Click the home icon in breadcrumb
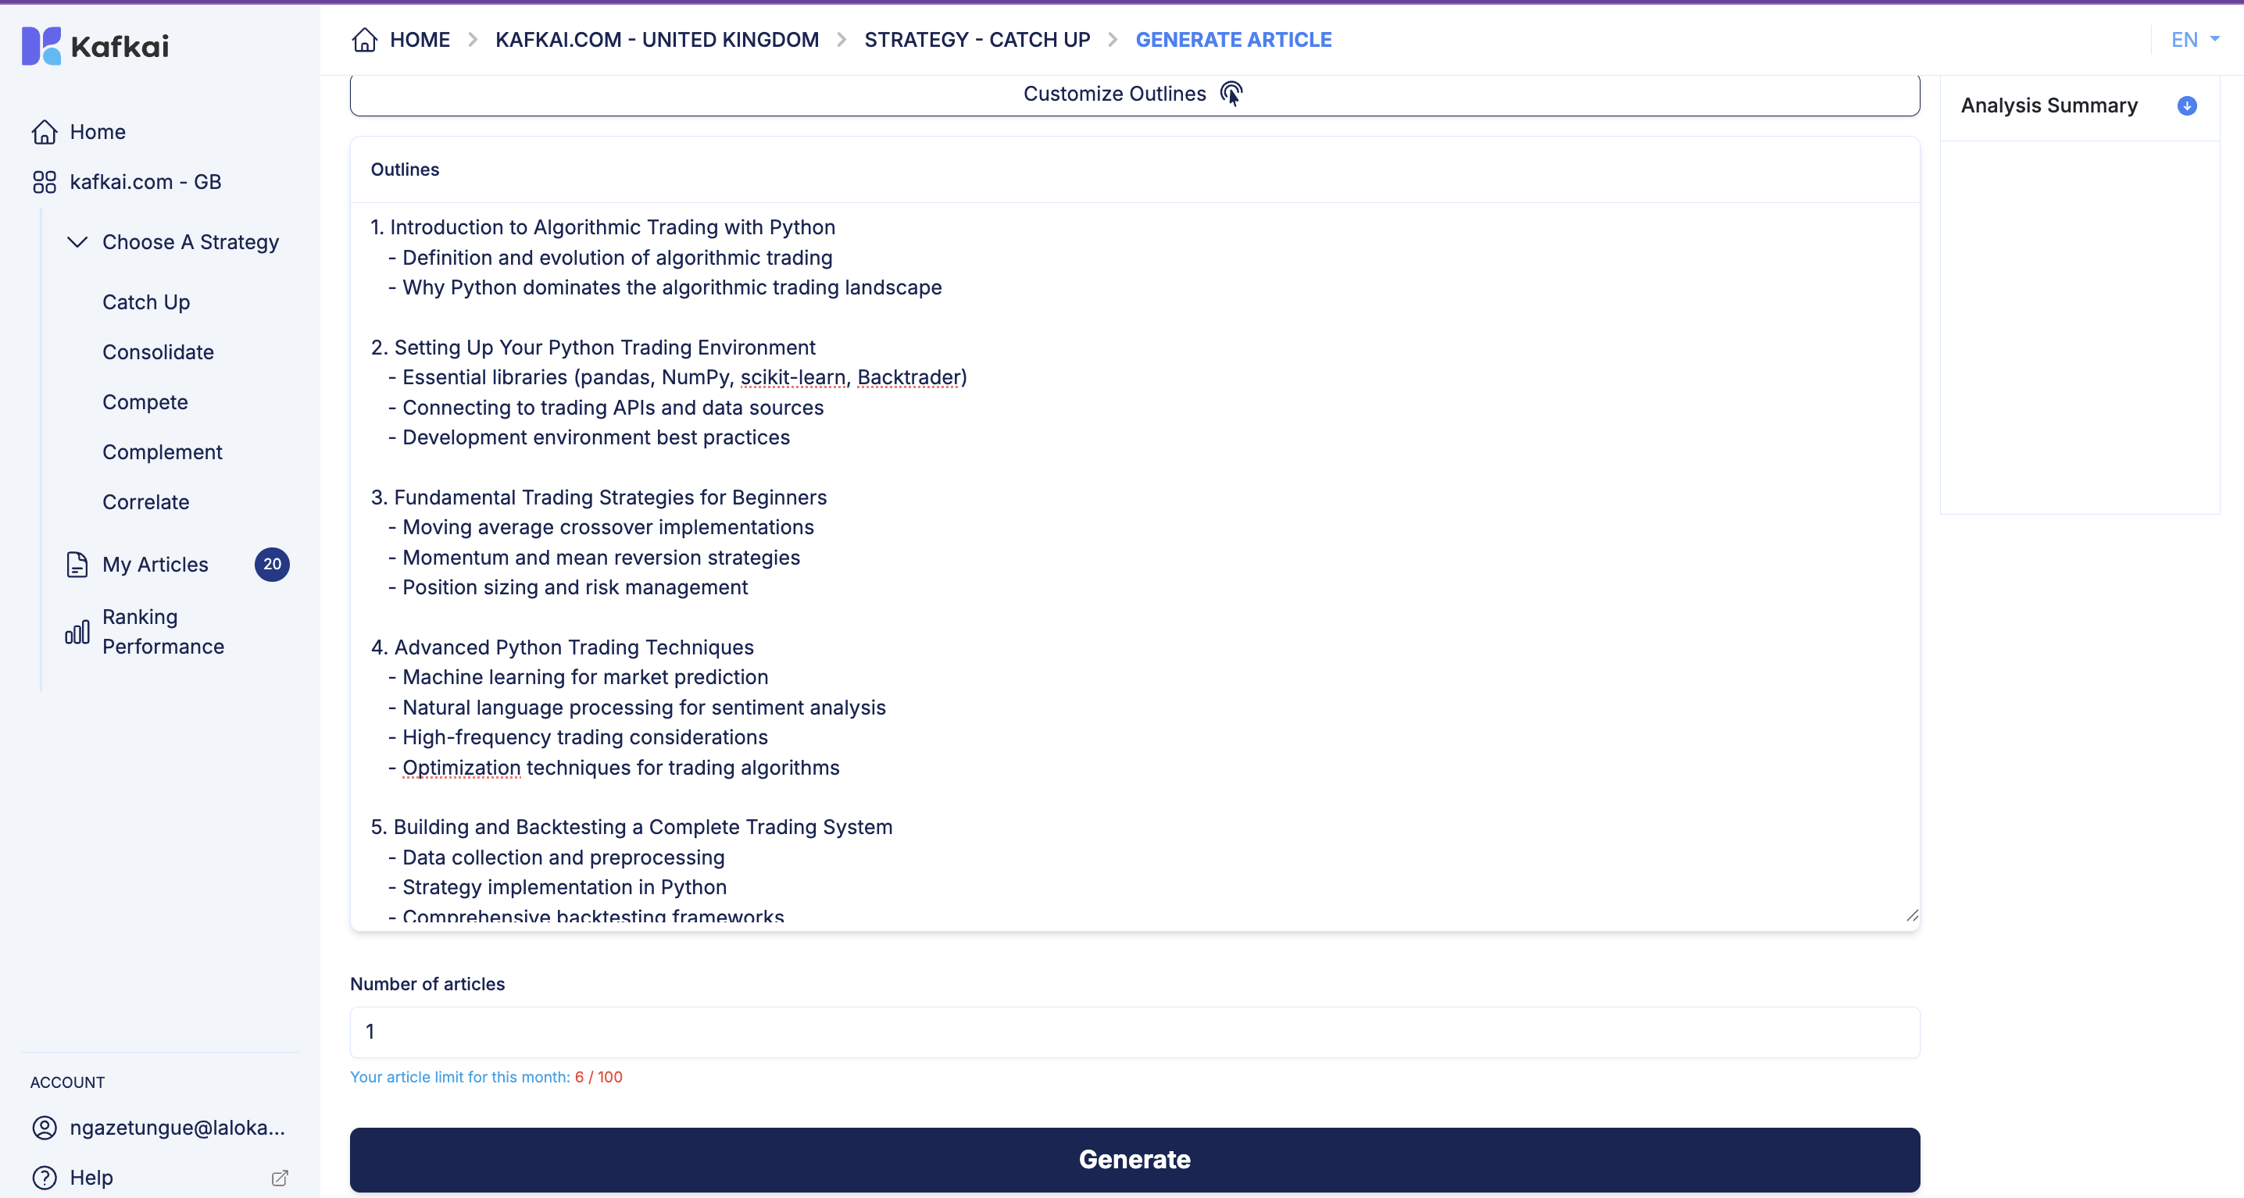The image size is (2244, 1198). click(364, 40)
